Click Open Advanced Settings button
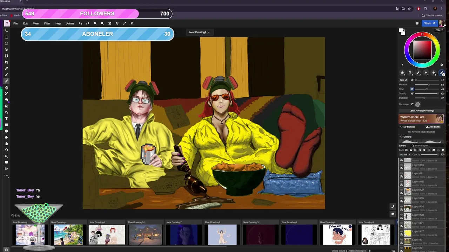This screenshot has height=252, width=449. point(422,111)
